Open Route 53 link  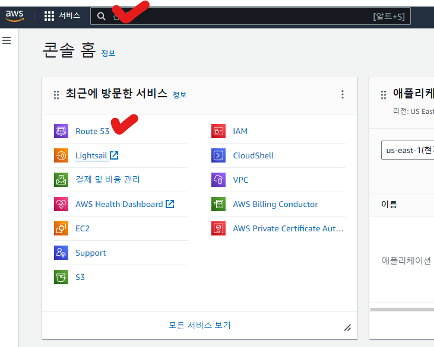pos(93,131)
